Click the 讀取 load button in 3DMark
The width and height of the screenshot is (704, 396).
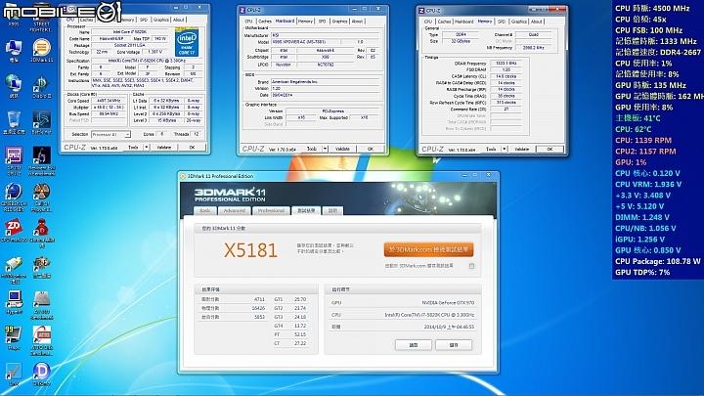click(x=414, y=345)
